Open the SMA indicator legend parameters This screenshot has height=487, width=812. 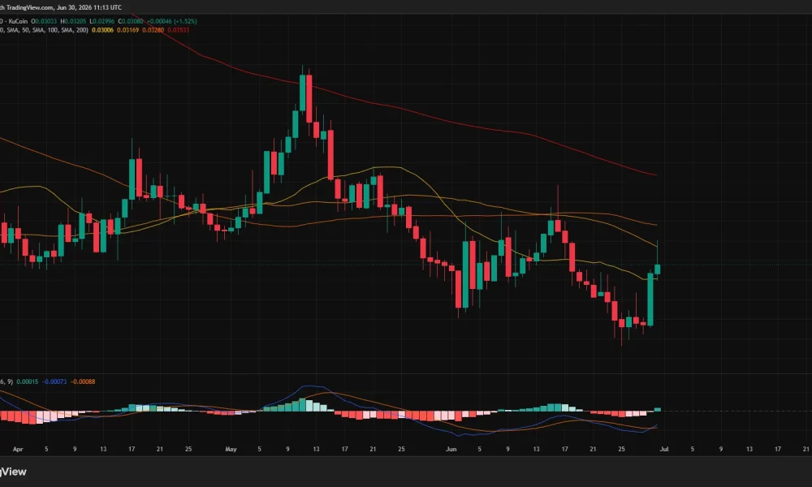(x=44, y=30)
